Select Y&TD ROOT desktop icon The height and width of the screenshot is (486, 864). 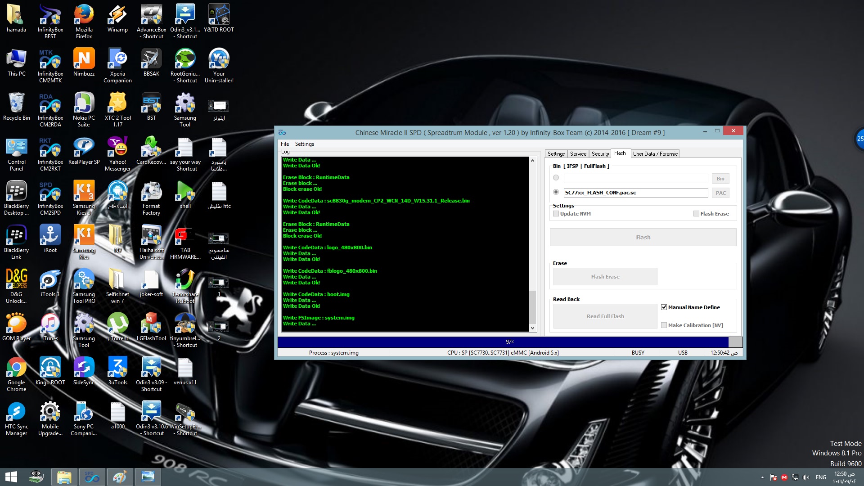pos(219,18)
